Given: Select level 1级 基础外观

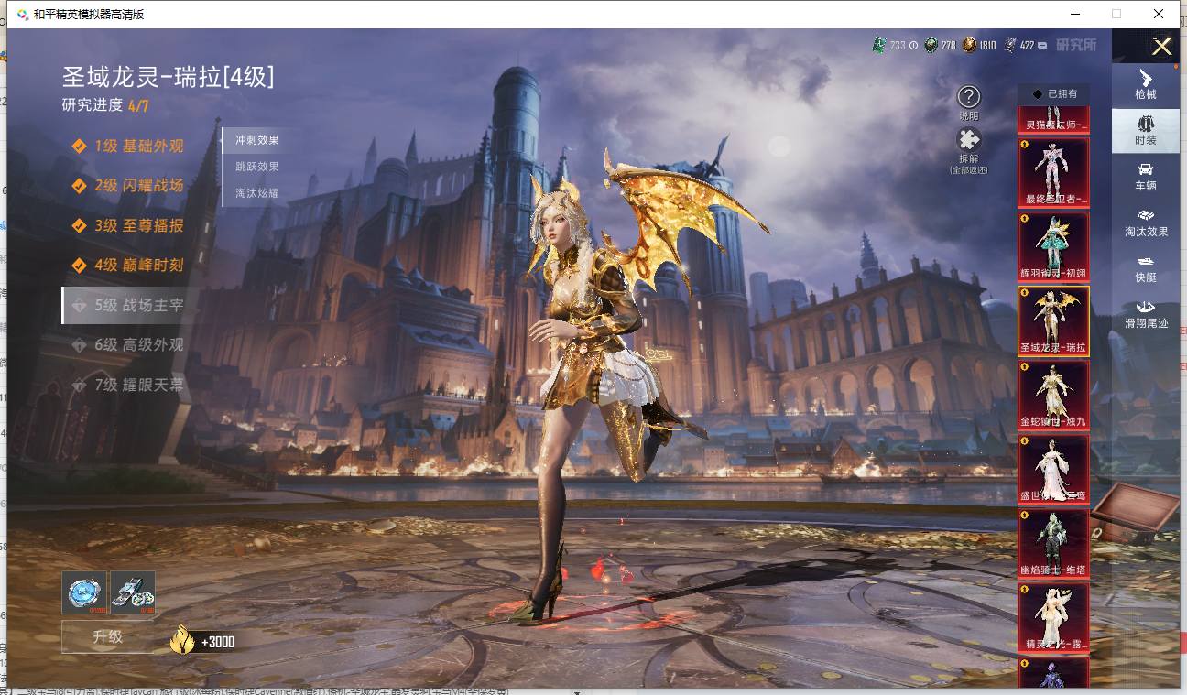Looking at the screenshot, I should [x=128, y=146].
